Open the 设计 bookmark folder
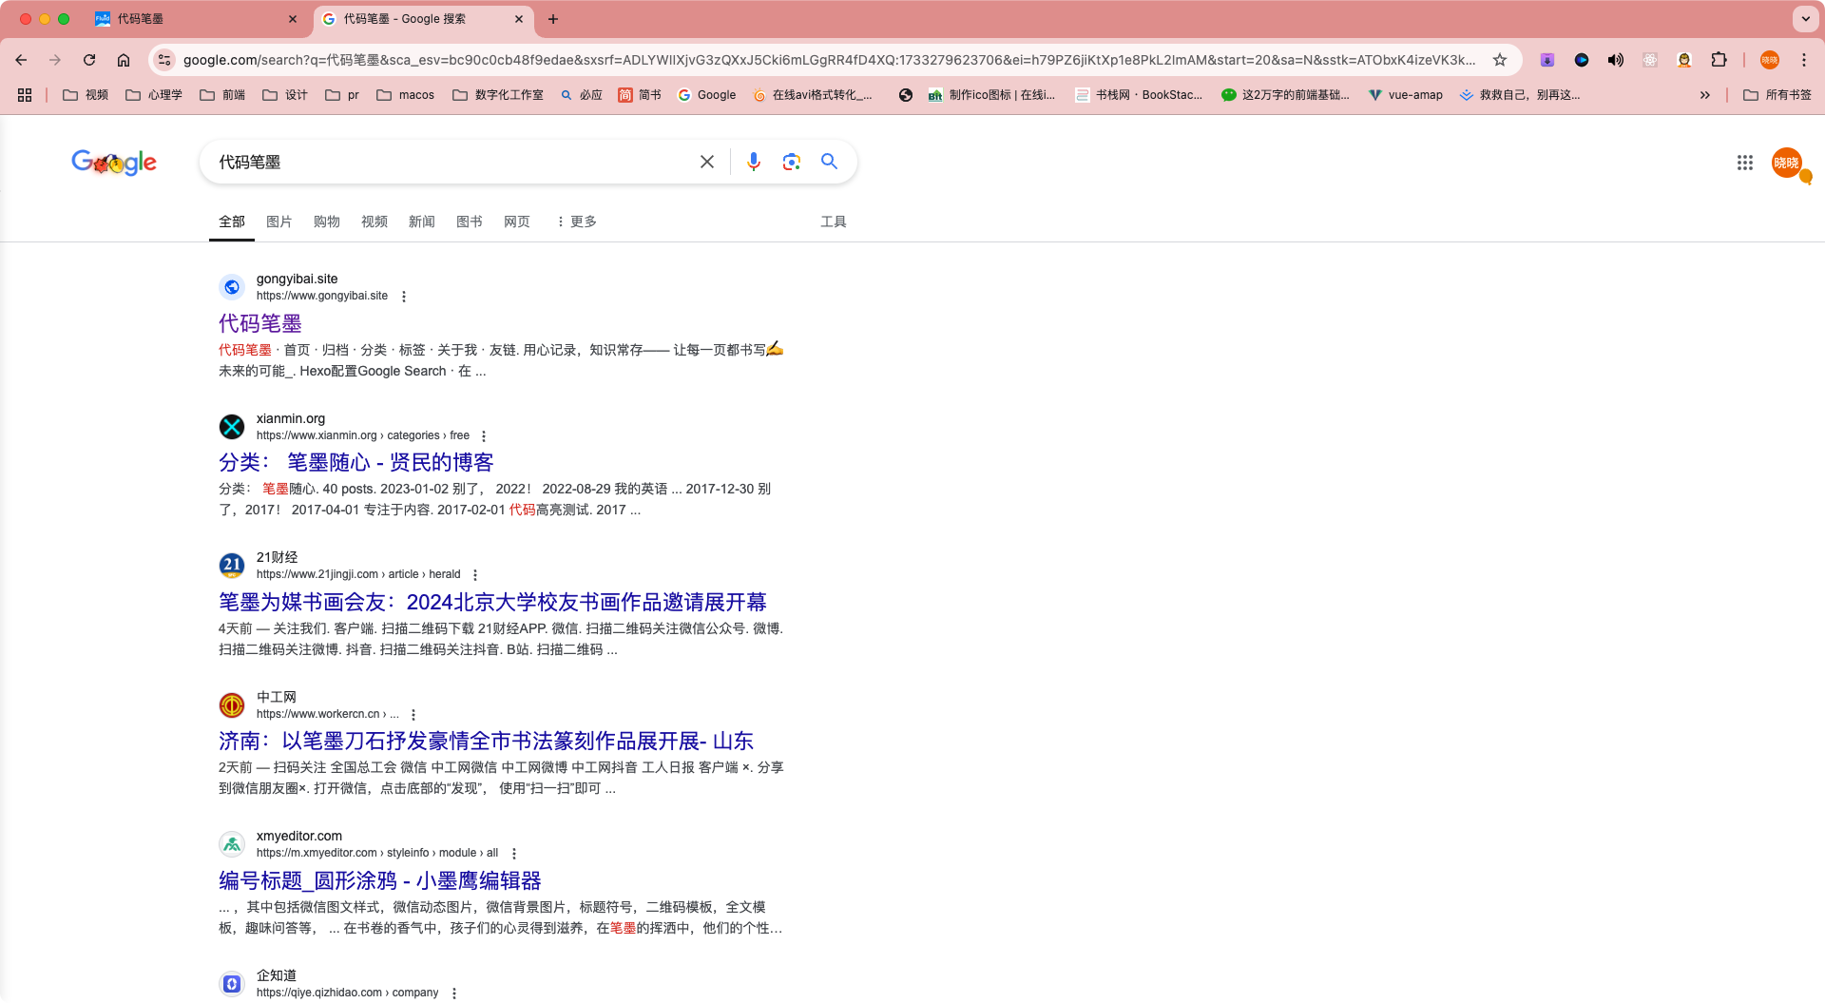 [285, 95]
